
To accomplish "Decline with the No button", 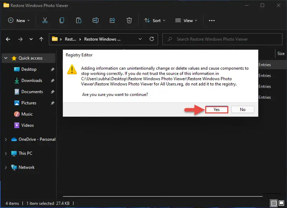I will click(243, 110).
